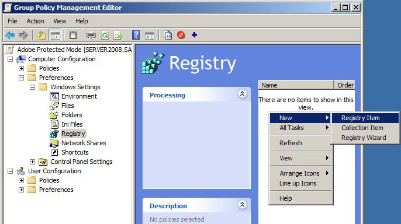Viewport: 401px width, 224px height.
Task: Open Arrange Icons in the context menu
Action: 300,173
